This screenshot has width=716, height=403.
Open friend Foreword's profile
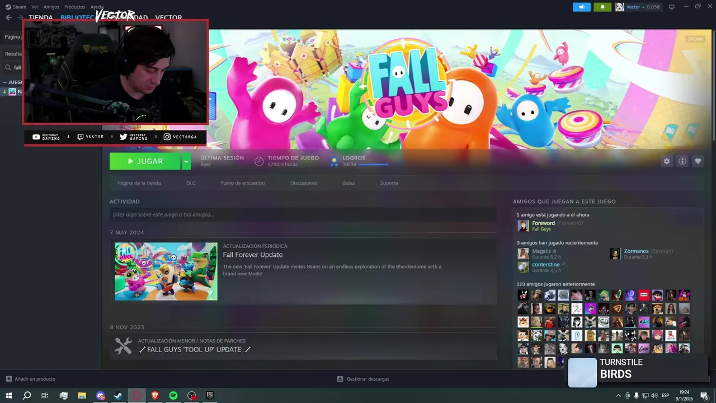(x=543, y=223)
